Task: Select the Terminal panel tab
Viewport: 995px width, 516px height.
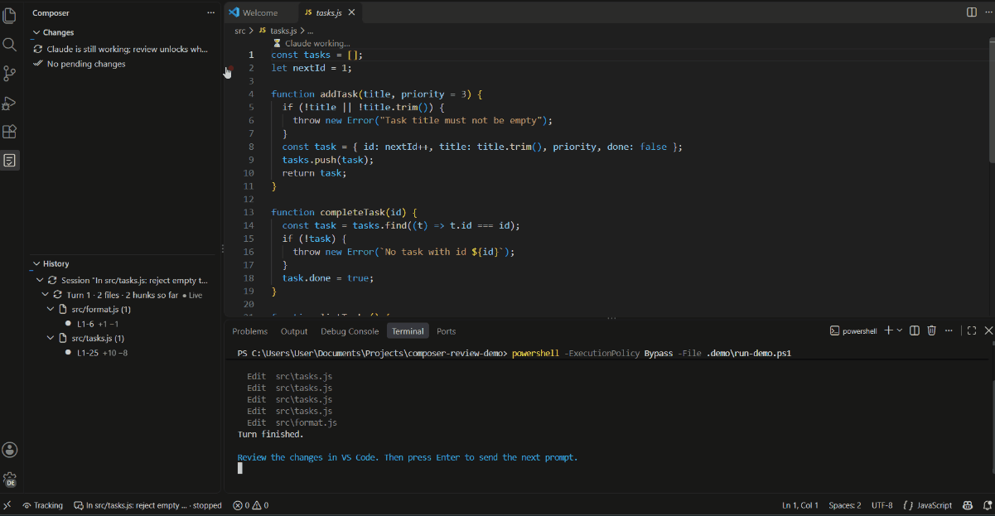Action: tap(408, 331)
